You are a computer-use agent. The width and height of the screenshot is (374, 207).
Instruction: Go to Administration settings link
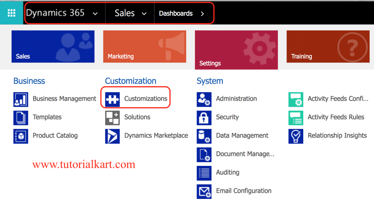[x=236, y=99]
